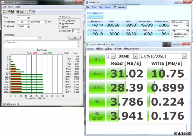Open the 100MB size dropdown in FDBENCH
Image resolution: width=193 pixels, height=136 pixels.
[187, 26]
